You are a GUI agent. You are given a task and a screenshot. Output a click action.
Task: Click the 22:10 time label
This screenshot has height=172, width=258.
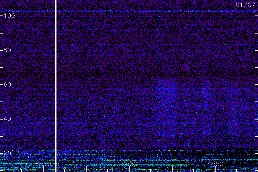click(43, 164)
